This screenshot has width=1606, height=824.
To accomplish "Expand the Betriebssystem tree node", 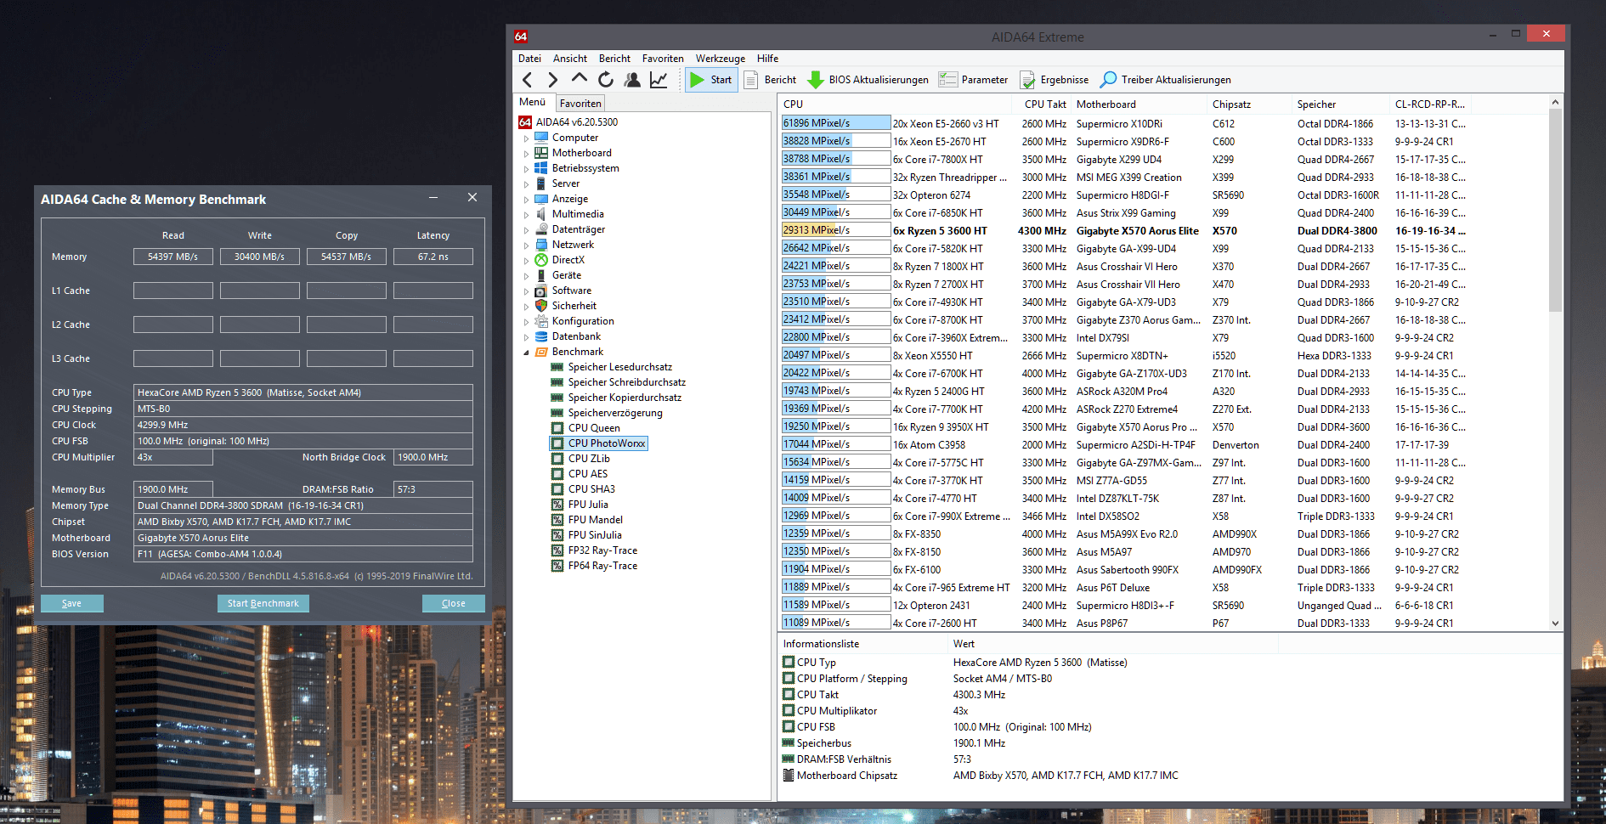I will click(526, 169).
